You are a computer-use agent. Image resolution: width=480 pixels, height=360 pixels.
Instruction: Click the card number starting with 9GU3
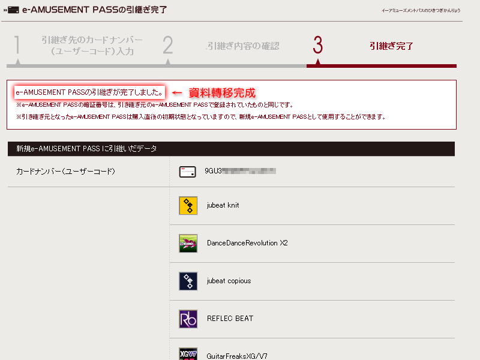point(240,171)
